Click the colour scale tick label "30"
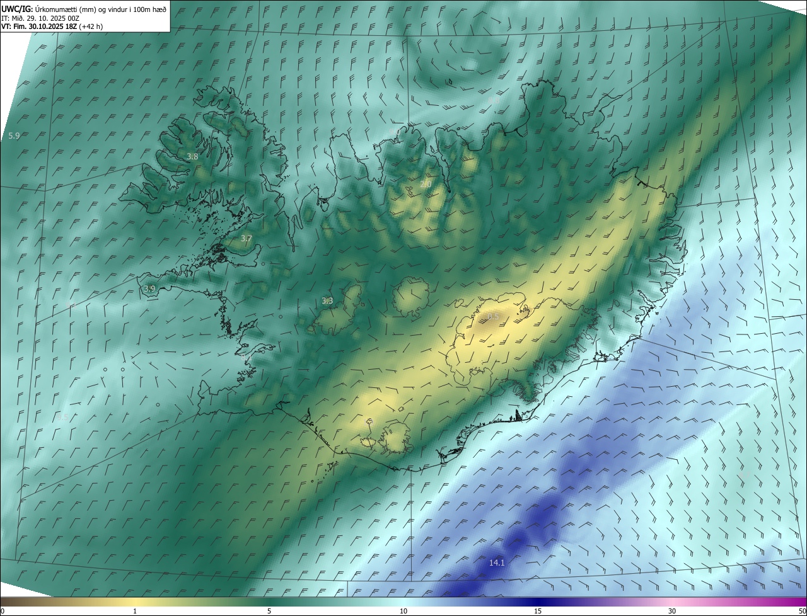Viewport: 807px width, 616px height. point(672,611)
